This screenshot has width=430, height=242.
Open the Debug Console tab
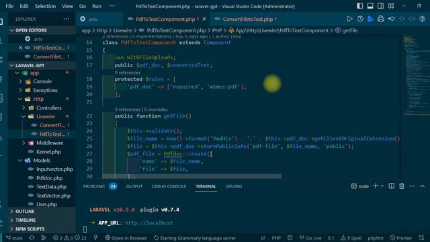click(x=169, y=186)
